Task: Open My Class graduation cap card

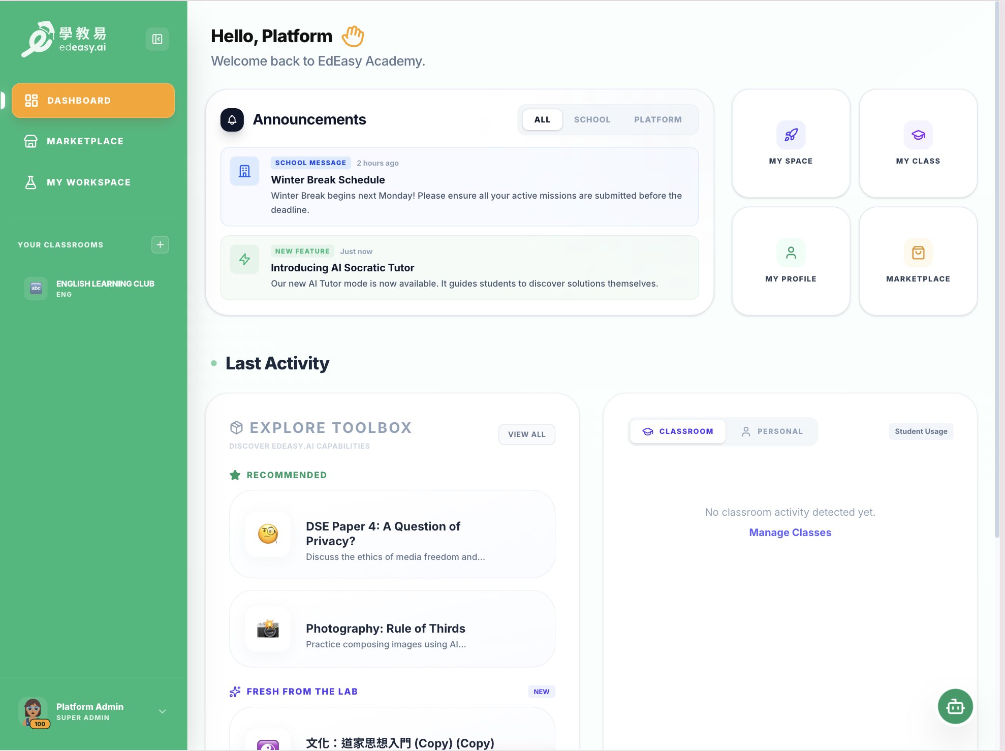Action: coord(918,143)
